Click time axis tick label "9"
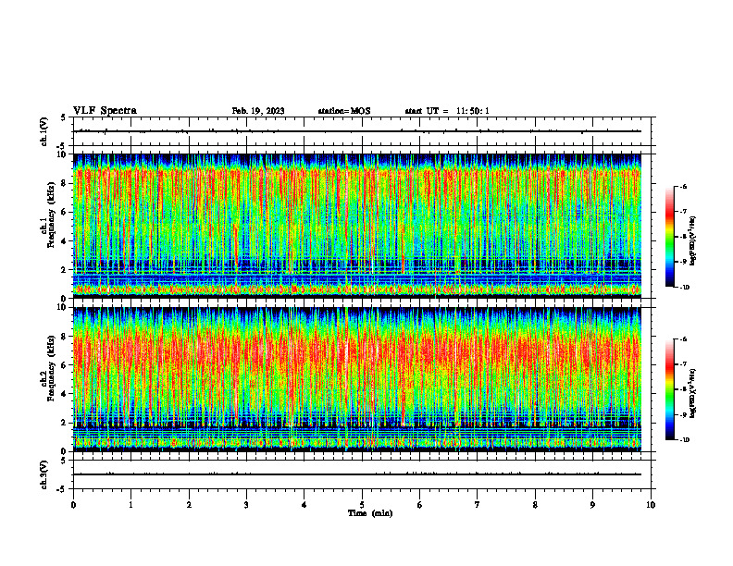The image size is (733, 566). coord(592,505)
